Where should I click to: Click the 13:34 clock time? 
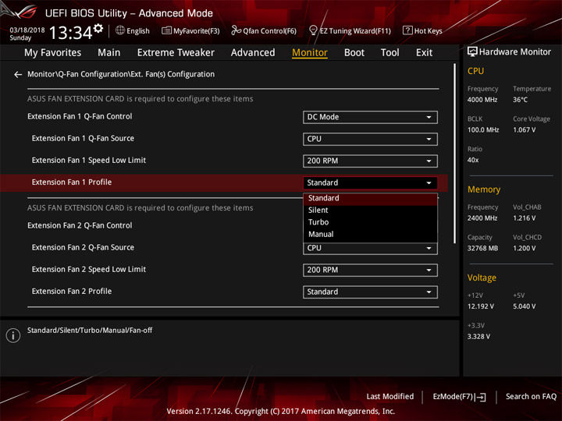tap(70, 33)
